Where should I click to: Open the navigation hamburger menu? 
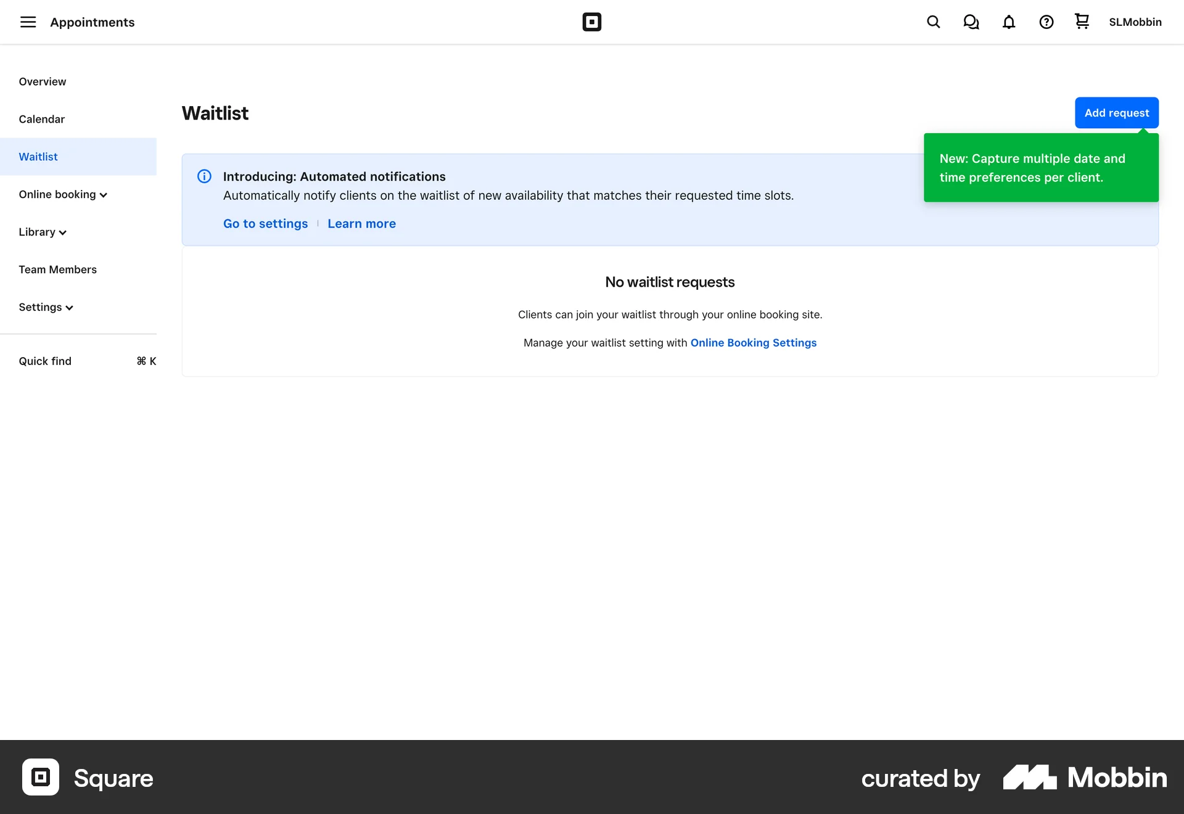pos(28,22)
